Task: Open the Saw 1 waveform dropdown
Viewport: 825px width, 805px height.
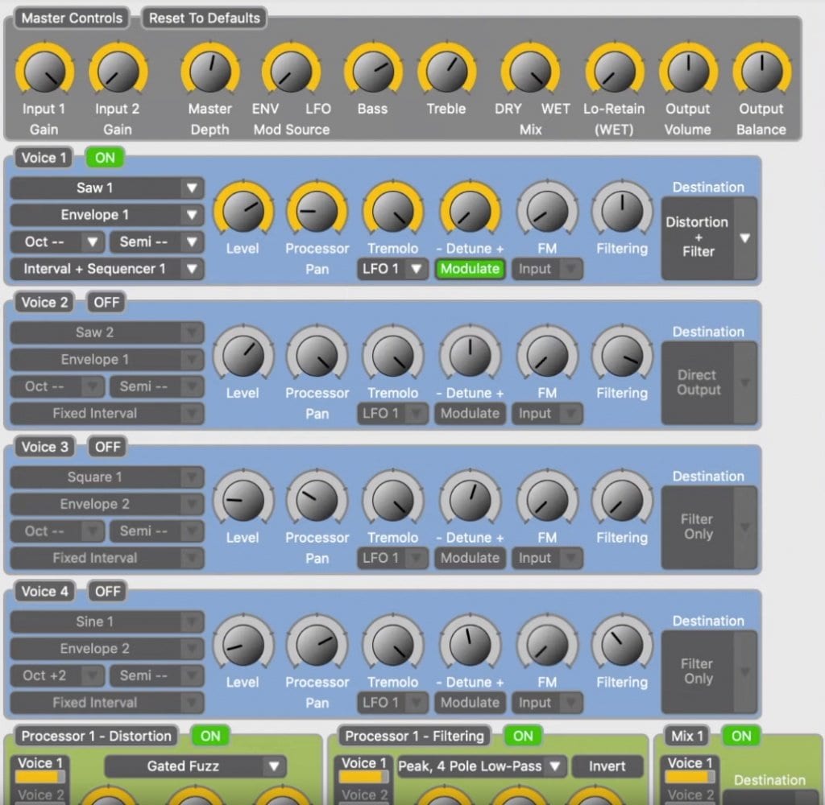Action: [x=106, y=188]
